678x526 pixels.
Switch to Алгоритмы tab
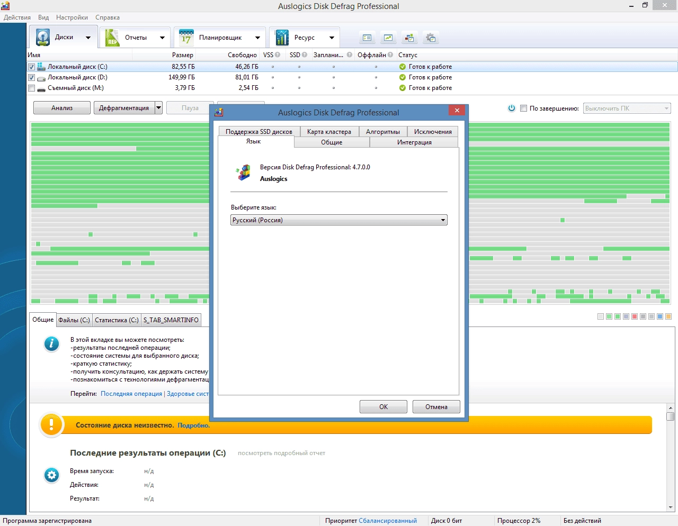pos(383,132)
